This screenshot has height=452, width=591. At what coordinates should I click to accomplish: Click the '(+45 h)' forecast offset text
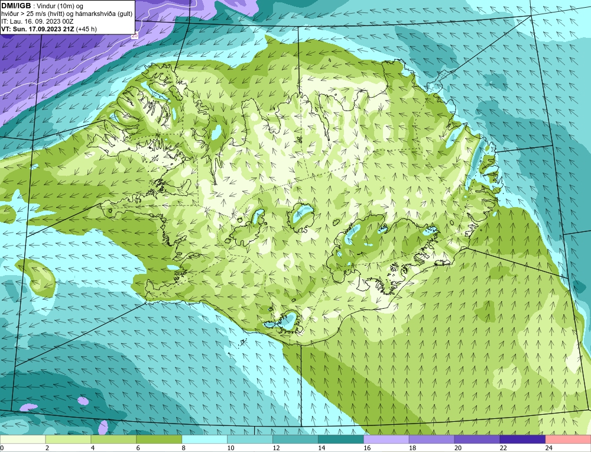[x=86, y=29]
